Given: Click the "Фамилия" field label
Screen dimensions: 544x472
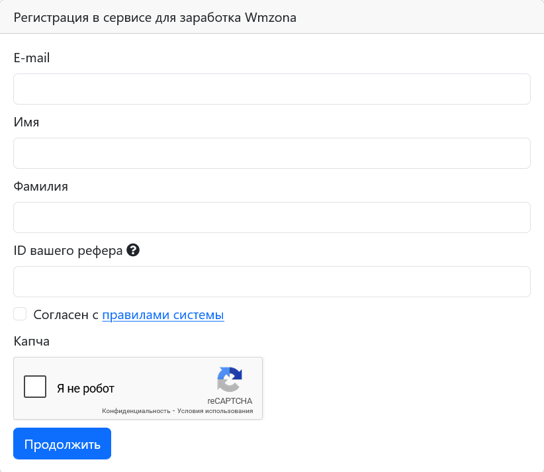Looking at the screenshot, I should (40, 187).
